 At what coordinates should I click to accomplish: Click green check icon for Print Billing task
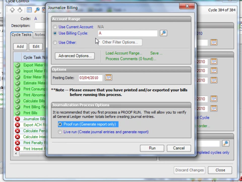[x=17, y=107]
